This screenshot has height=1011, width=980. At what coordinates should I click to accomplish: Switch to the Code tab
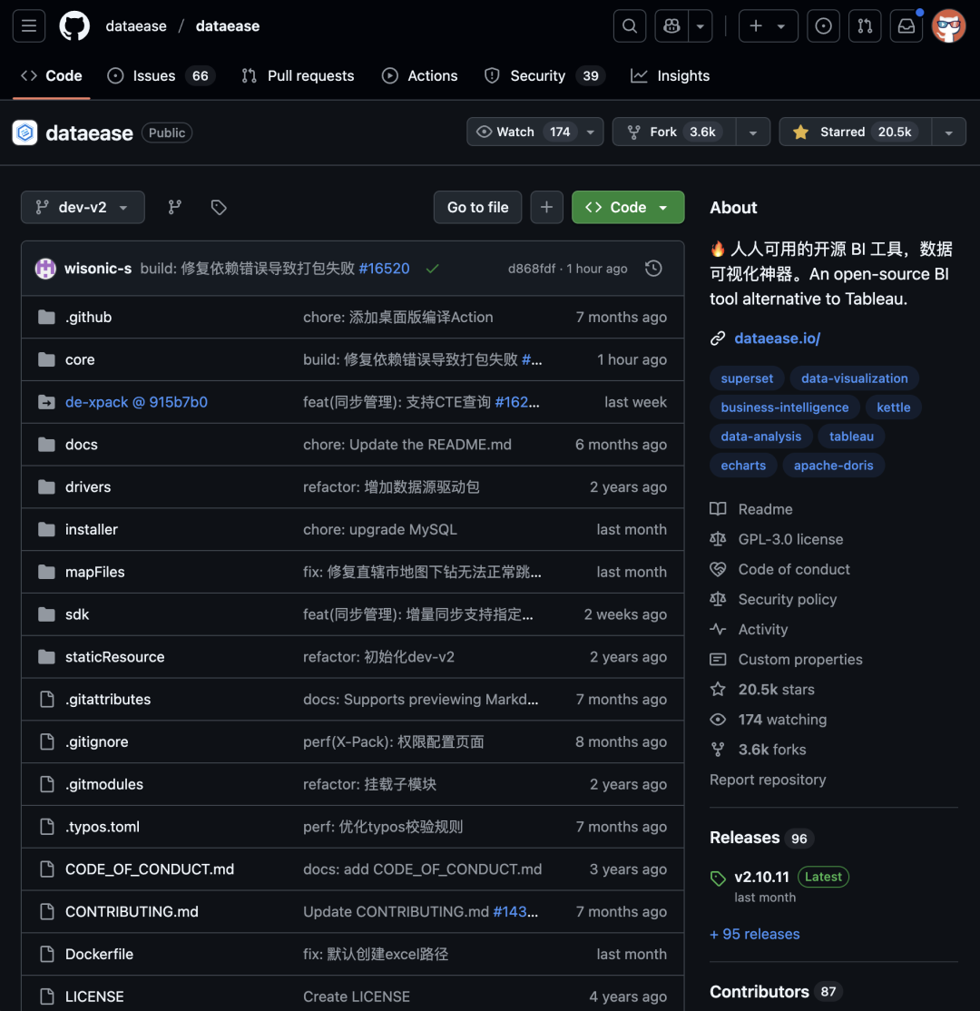click(x=52, y=75)
